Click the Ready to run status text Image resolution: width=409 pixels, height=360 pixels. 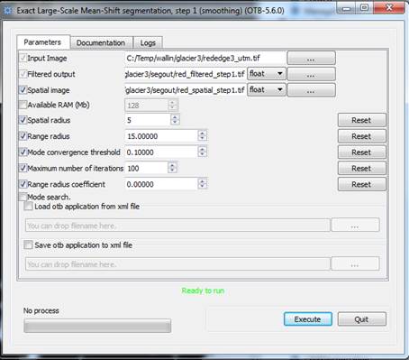pos(203,291)
